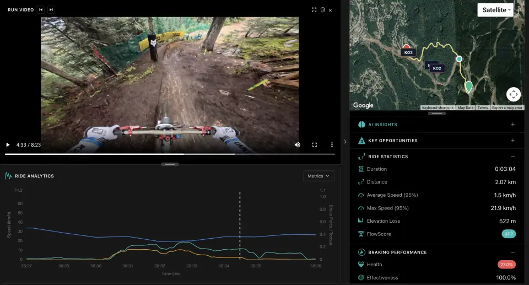Open the Map Data link
Image resolution: width=529 pixels, height=285 pixels.
[466, 107]
